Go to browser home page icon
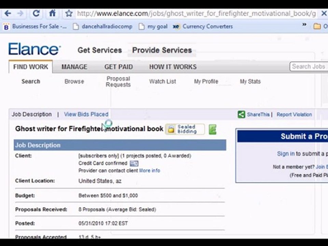This screenshot has height=246, width=328. [x=52, y=13]
